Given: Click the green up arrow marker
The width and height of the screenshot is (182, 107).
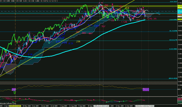Looking at the screenshot, I should coord(15,92).
